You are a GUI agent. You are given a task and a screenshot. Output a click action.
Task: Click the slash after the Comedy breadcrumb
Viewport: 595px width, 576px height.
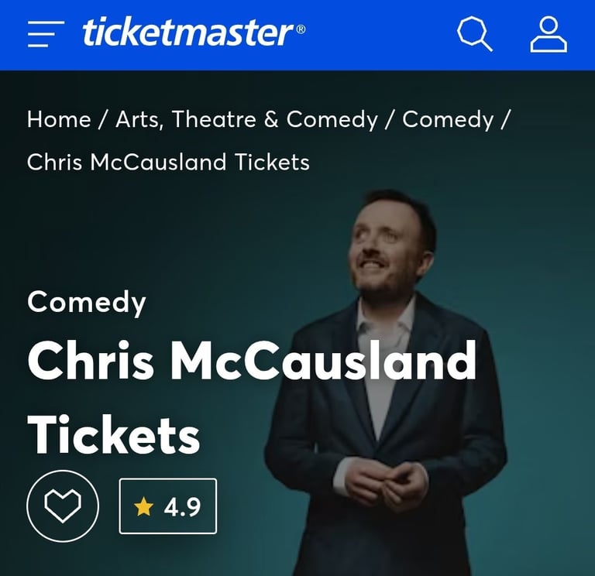pos(506,120)
